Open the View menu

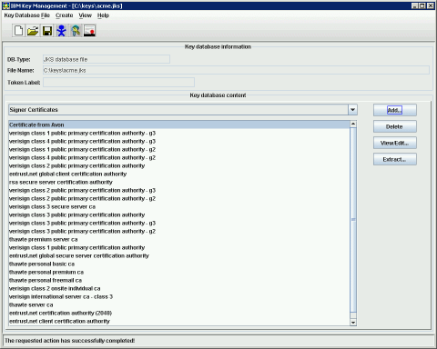(85, 15)
